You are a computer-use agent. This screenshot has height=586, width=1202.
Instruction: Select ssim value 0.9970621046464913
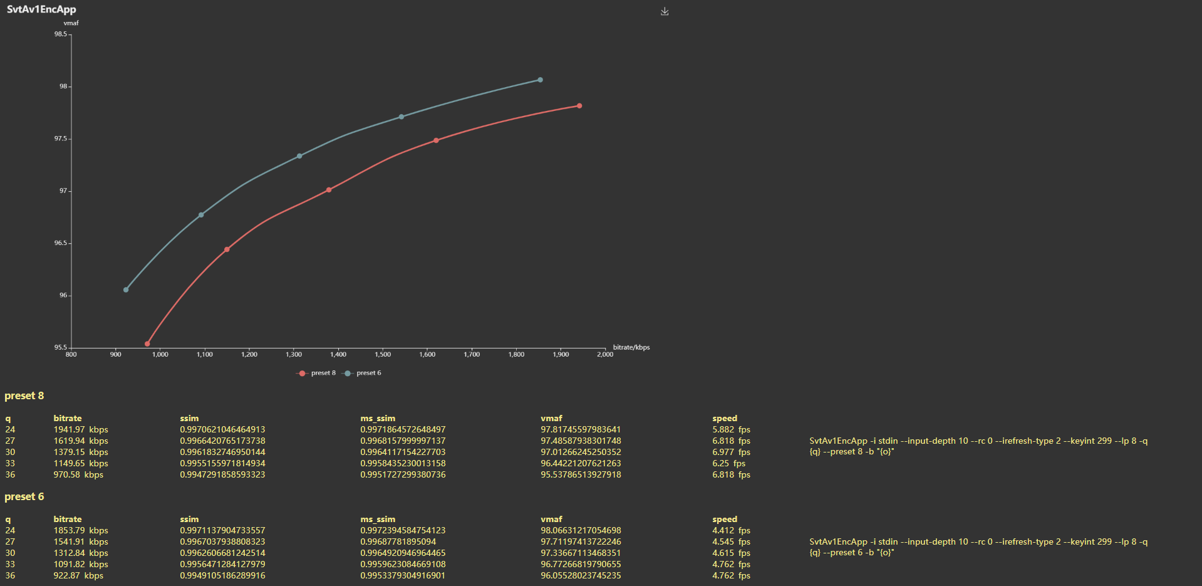tap(222, 429)
